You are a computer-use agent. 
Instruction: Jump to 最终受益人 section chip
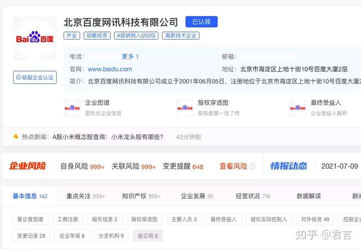pyautogui.click(x=224, y=219)
